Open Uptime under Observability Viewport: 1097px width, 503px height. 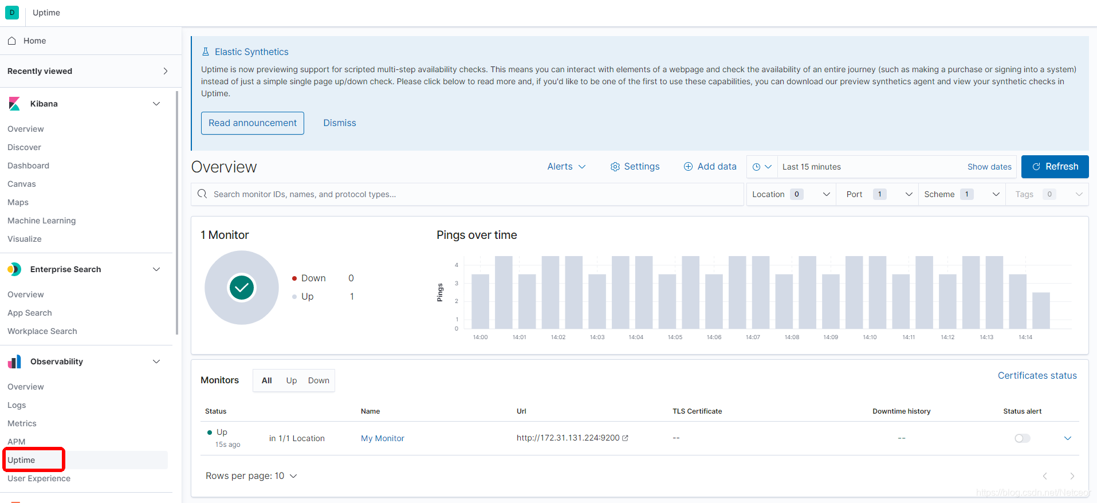[21, 460]
